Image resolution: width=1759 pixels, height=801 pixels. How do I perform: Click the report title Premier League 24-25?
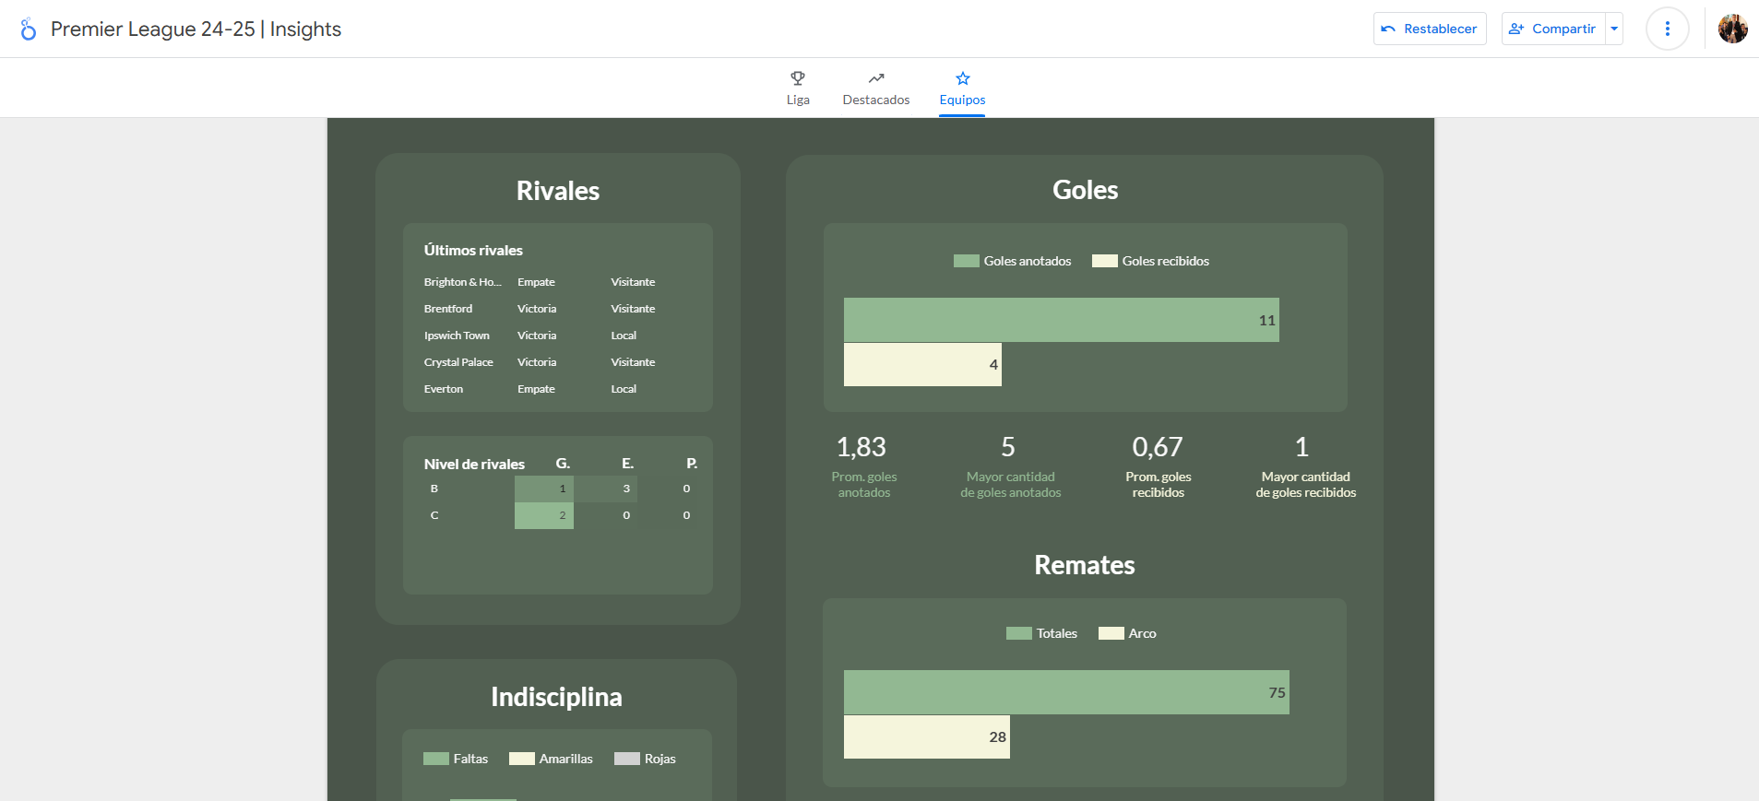coord(196,29)
